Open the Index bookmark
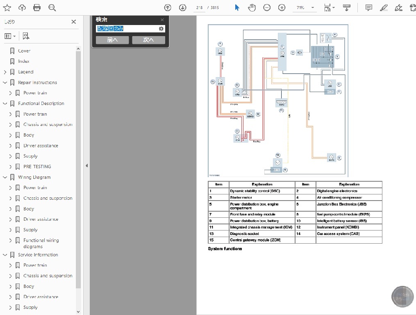Image resolution: width=416 pixels, height=315 pixels. (24, 62)
